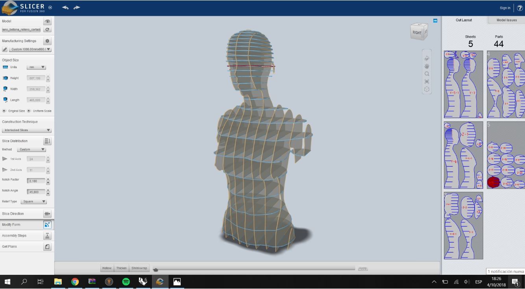The height and width of the screenshot is (289, 525).
Task: Toggle model visibility eye icon
Action: (48, 21)
